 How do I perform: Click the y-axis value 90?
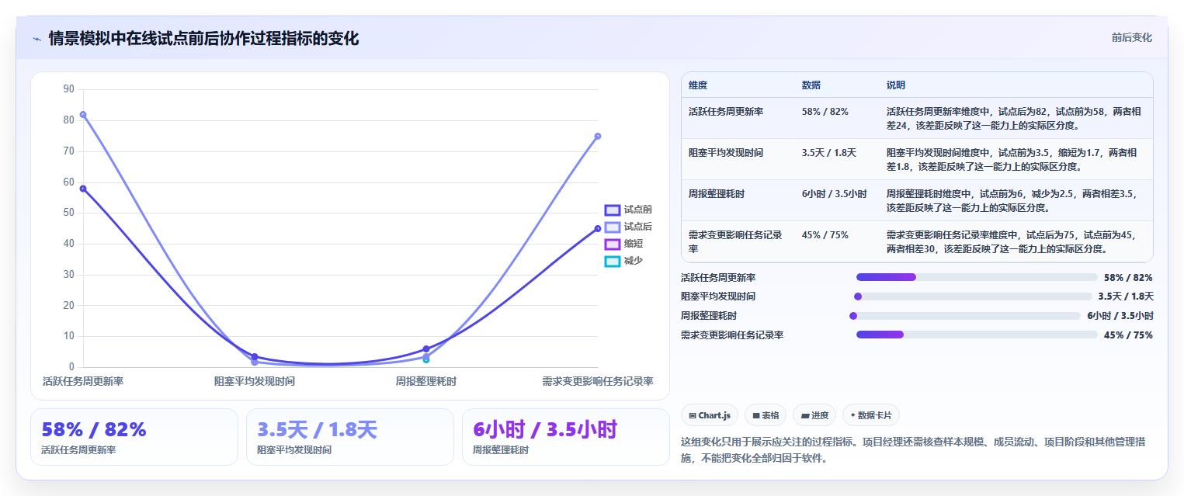click(x=69, y=89)
